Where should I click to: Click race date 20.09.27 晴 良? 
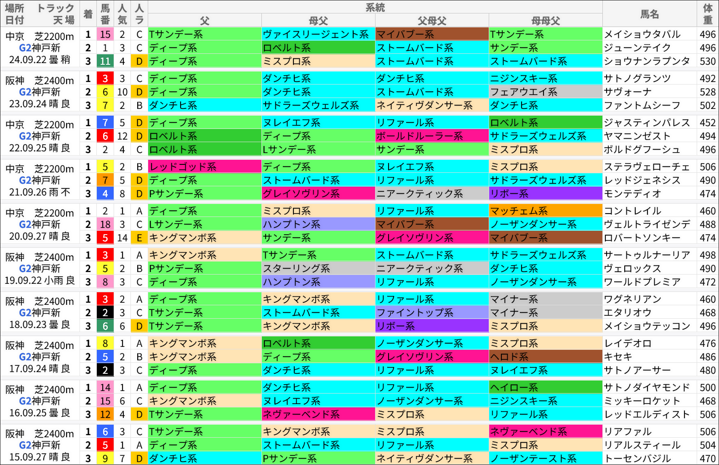click(40, 236)
